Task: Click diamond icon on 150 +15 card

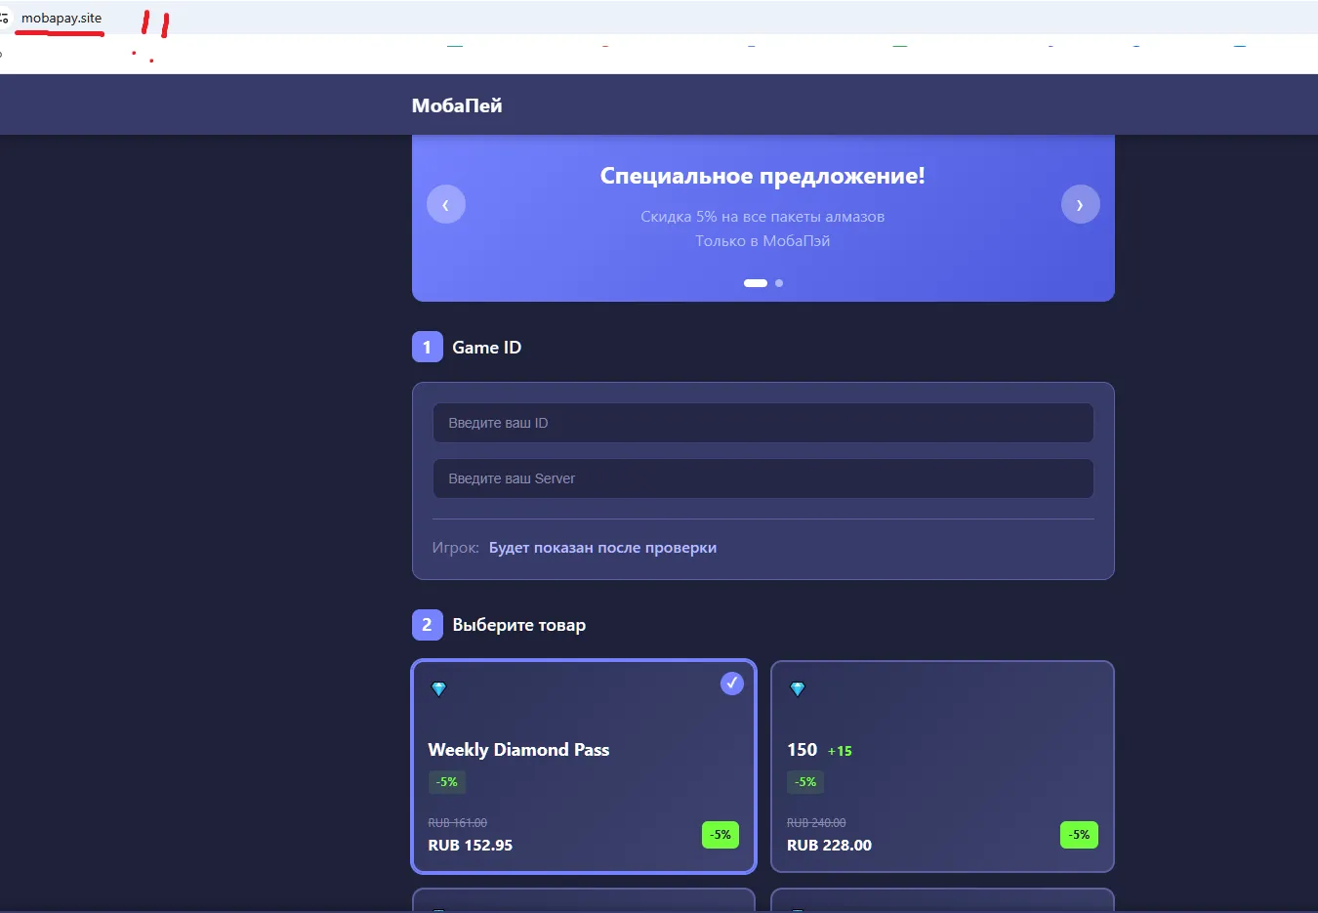Action: pyautogui.click(x=798, y=689)
